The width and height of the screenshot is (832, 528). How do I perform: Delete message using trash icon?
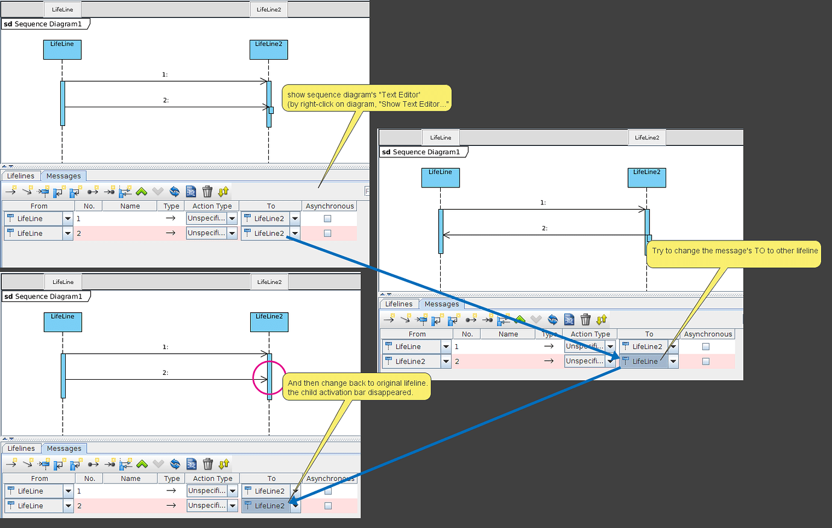pos(207,192)
